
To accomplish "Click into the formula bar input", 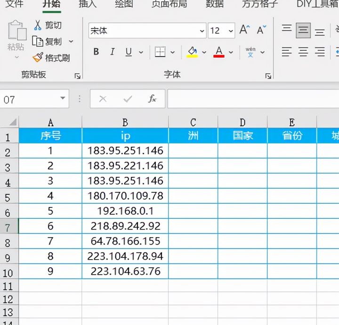I will click(x=253, y=99).
